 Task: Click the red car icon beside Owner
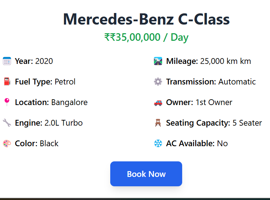click(158, 103)
